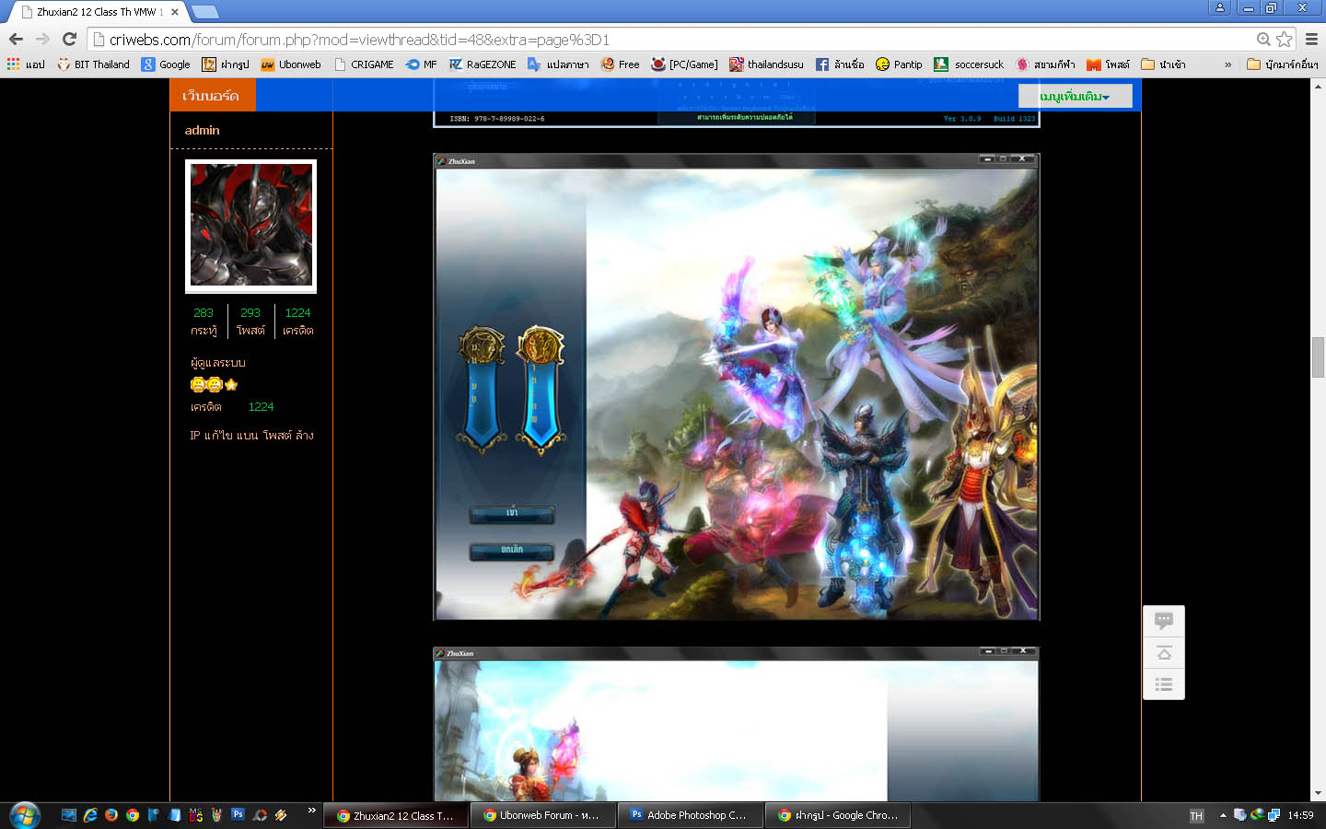Open the ZhuXian login screenshot image
This screenshot has height=829, width=1326.
(737, 387)
